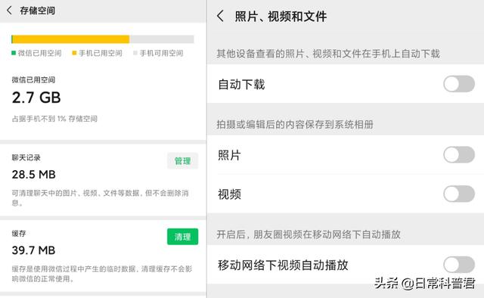Turn on 移动网络下视频自动播放 switch
Image resolution: width=484 pixels, height=298 pixels.
(x=459, y=265)
